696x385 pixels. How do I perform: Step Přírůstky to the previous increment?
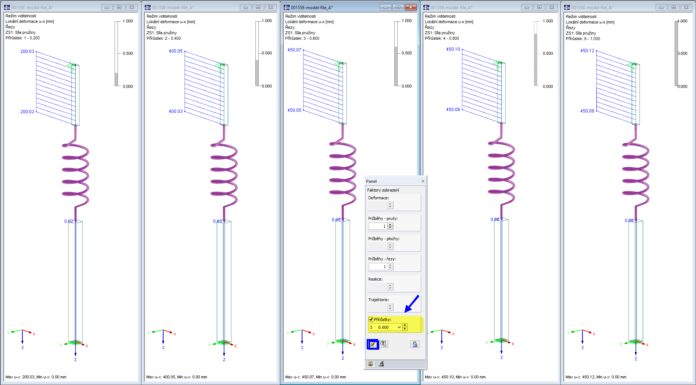click(x=405, y=329)
